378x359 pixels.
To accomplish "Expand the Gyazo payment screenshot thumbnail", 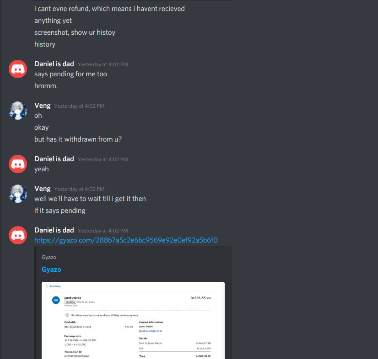I will pyautogui.click(x=133, y=320).
